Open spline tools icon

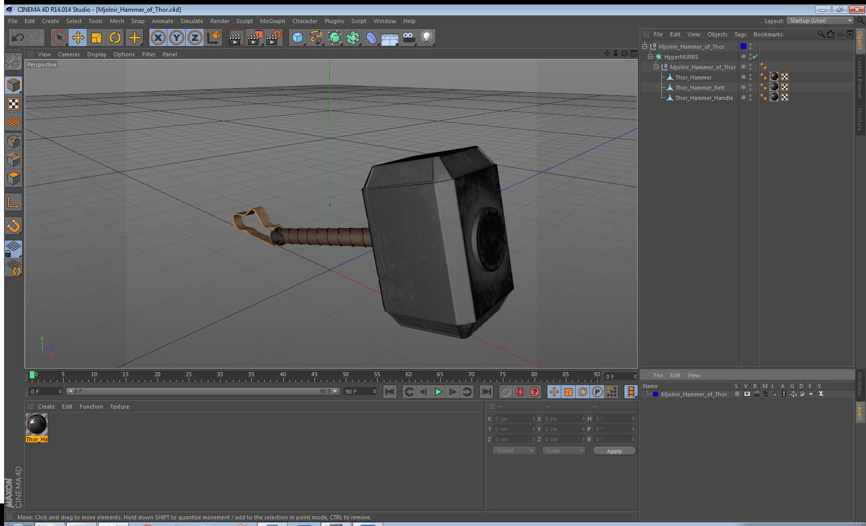click(316, 37)
